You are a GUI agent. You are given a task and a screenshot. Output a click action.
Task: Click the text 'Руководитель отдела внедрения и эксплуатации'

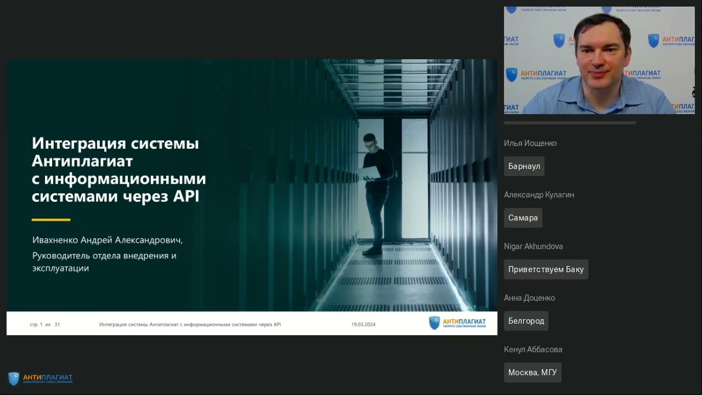[104, 262]
